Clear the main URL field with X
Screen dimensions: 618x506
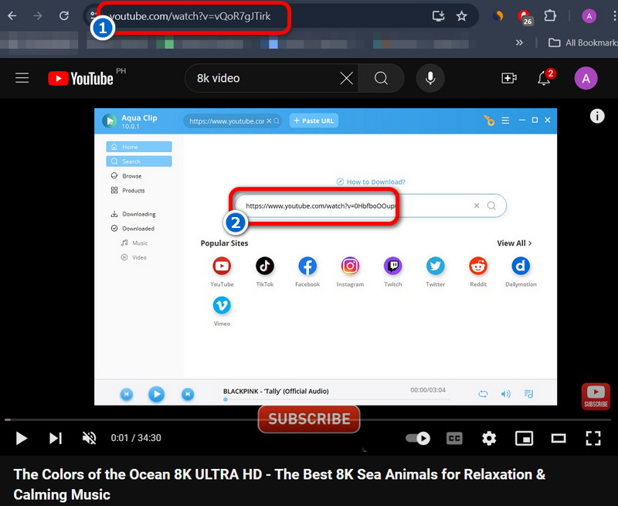click(477, 205)
